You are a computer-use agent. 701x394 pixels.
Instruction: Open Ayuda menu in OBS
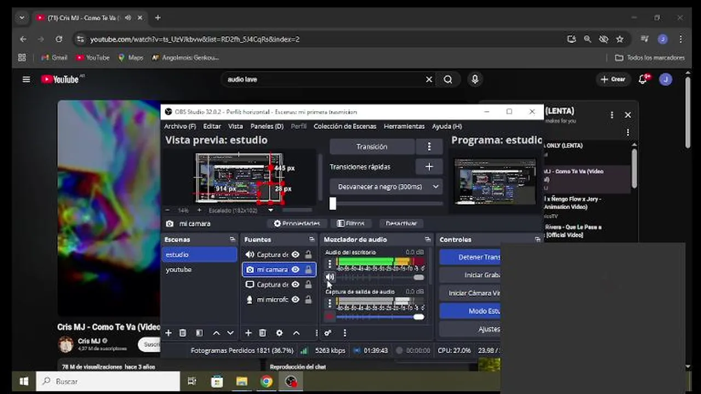(447, 126)
